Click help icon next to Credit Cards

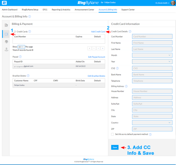[30, 31]
